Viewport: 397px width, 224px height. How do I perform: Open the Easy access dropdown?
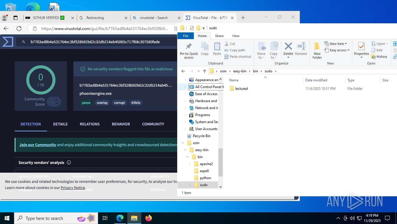tap(337, 50)
